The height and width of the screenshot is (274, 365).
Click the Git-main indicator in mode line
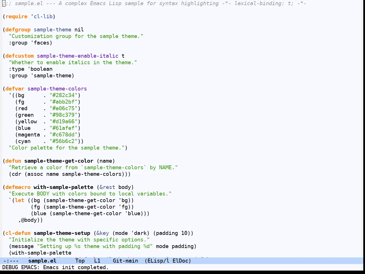(125, 261)
